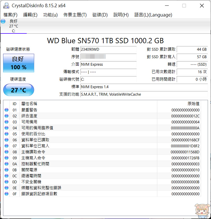Click the status orb for row 0F 錯誤資訊記錄項目數
The image size is (211, 219).
click(6, 194)
